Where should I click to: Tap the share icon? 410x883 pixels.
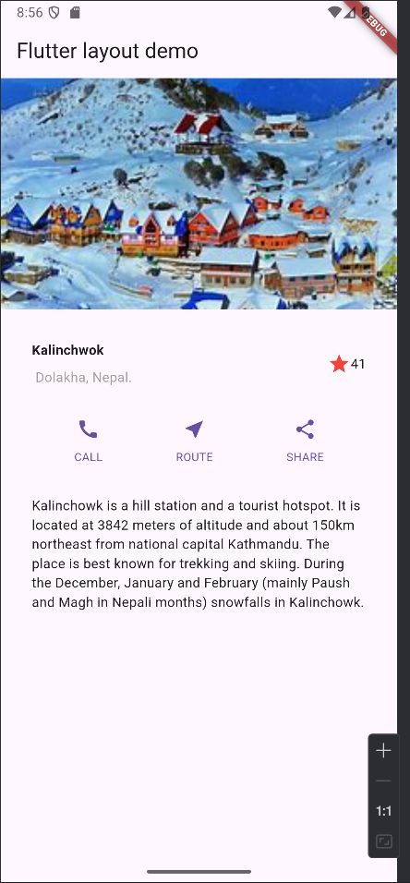point(305,429)
